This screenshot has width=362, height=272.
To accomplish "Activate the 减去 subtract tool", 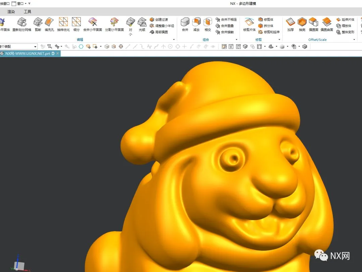I will 196,24.
